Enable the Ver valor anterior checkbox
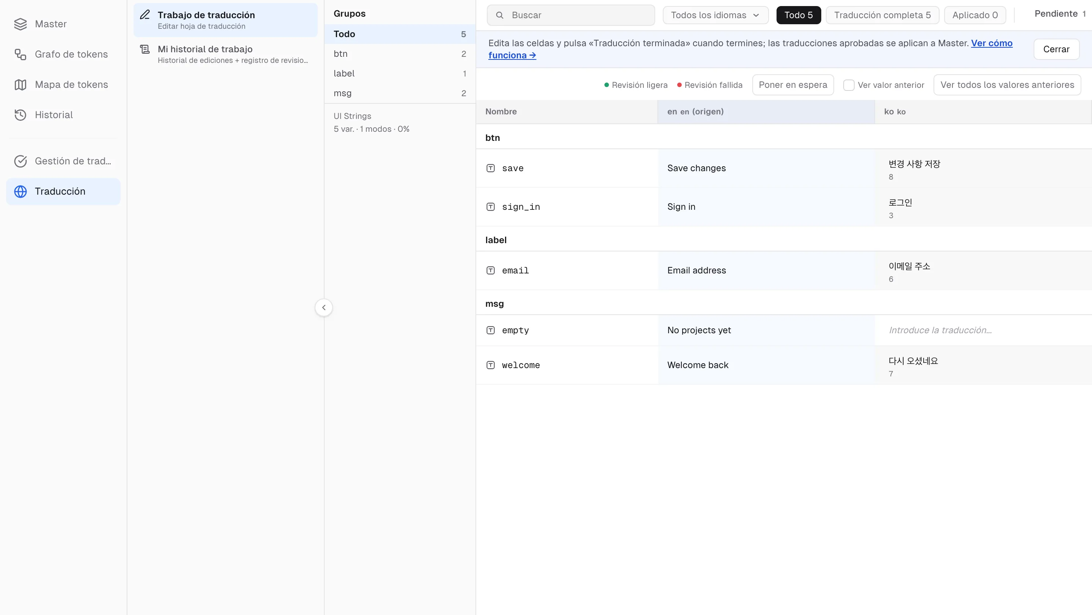The image size is (1092, 615). [x=849, y=85]
